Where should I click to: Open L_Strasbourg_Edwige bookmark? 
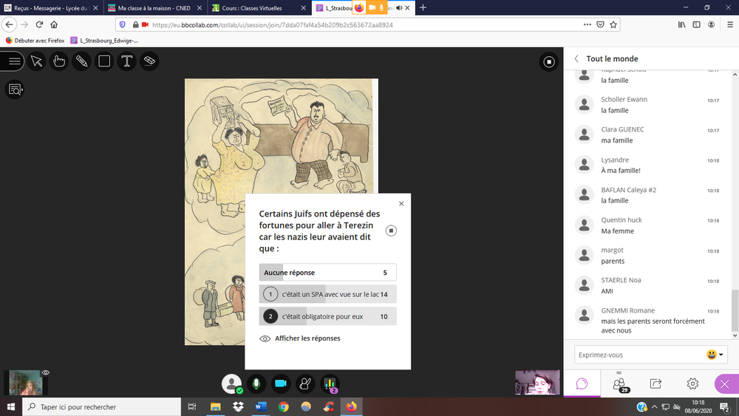pos(104,41)
